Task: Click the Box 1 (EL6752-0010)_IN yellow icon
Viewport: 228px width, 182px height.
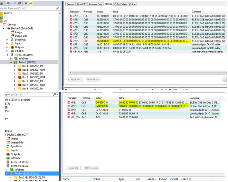Action: click(16, 177)
